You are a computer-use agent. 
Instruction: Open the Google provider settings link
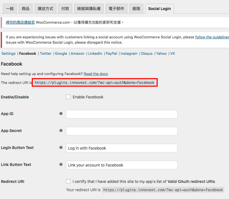[61, 54]
